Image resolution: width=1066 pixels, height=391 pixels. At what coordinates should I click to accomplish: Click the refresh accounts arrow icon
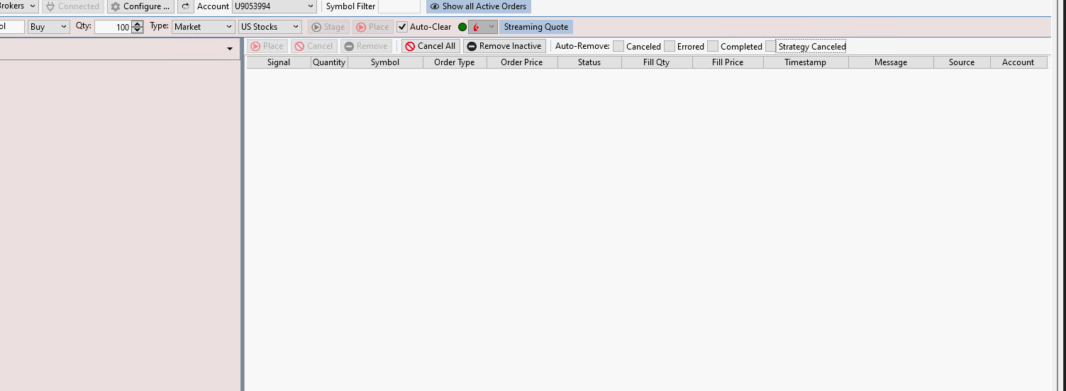tap(185, 6)
